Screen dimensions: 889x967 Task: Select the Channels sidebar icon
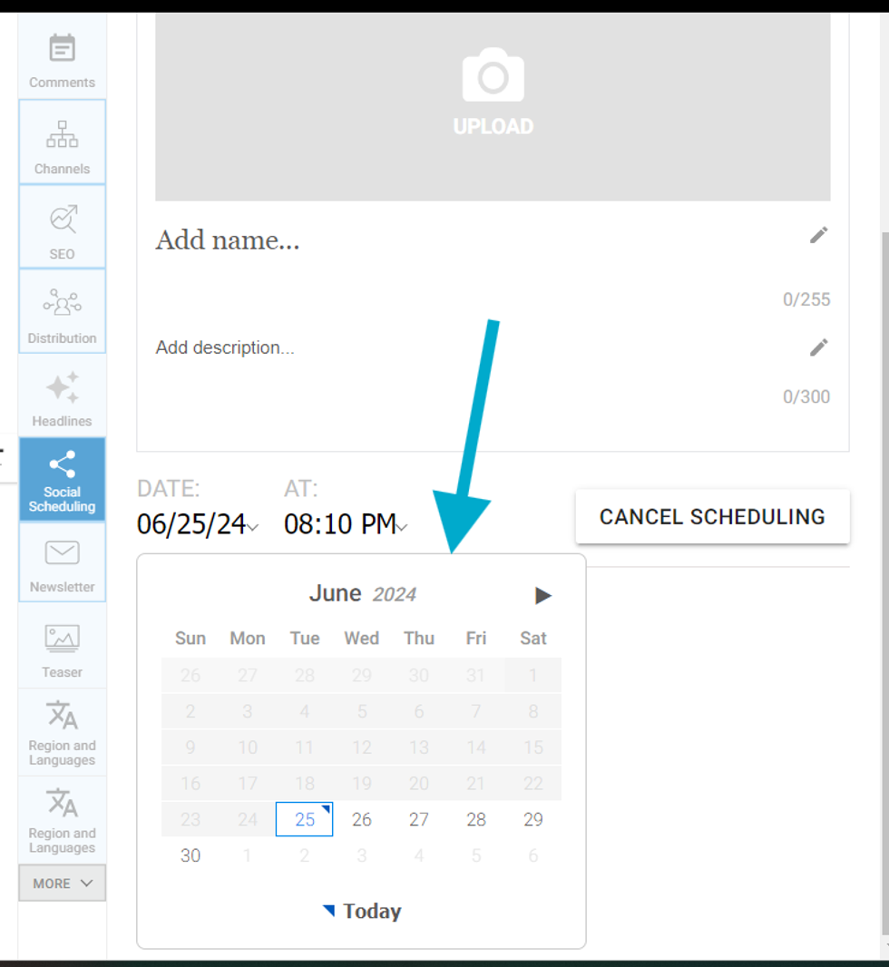(62, 142)
